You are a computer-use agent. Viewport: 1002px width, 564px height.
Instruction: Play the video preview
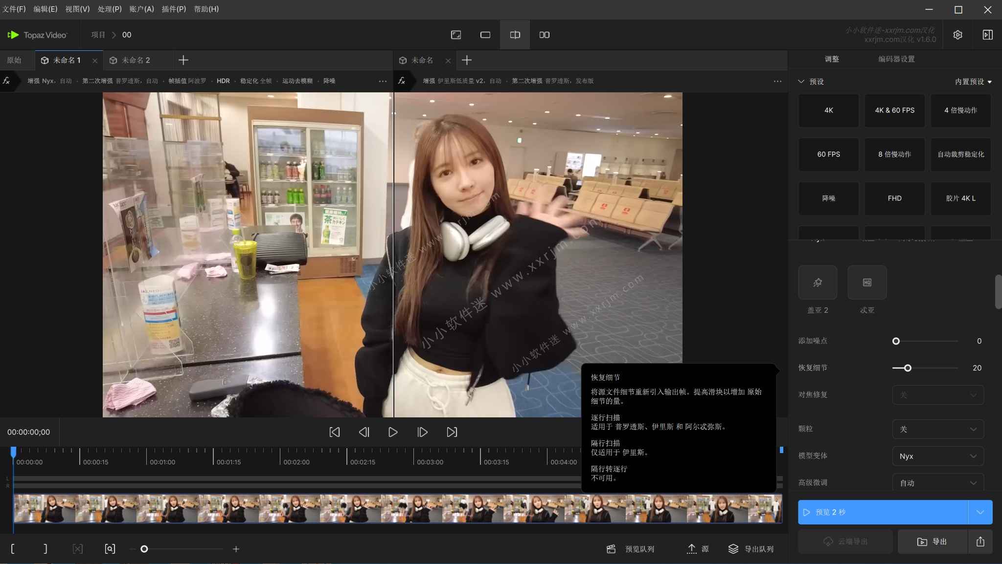393,432
